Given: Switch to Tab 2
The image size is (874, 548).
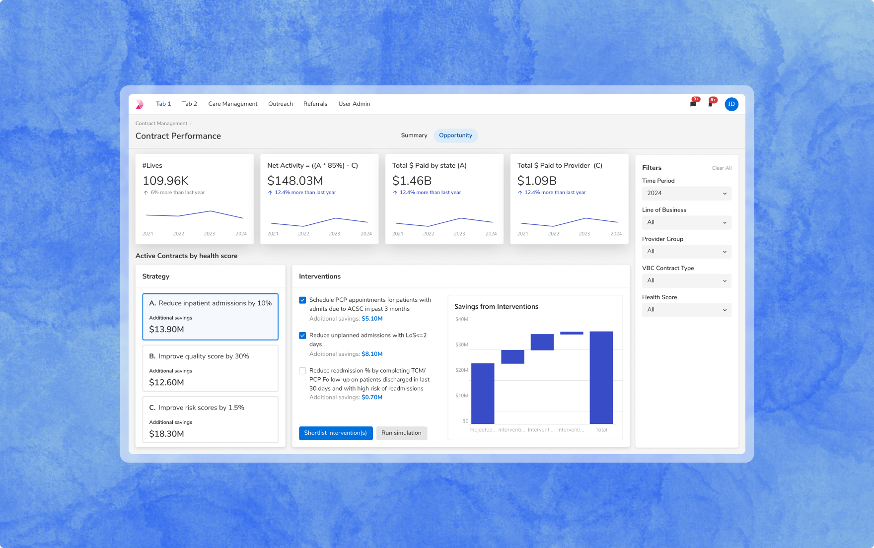Looking at the screenshot, I should point(190,104).
